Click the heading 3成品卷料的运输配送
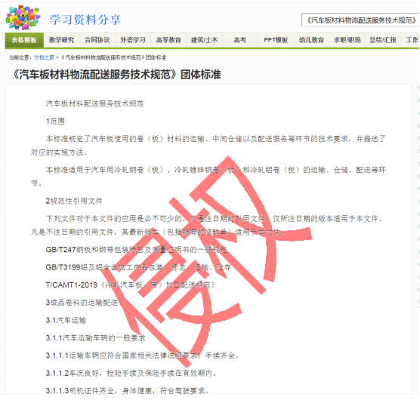 pos(82,303)
